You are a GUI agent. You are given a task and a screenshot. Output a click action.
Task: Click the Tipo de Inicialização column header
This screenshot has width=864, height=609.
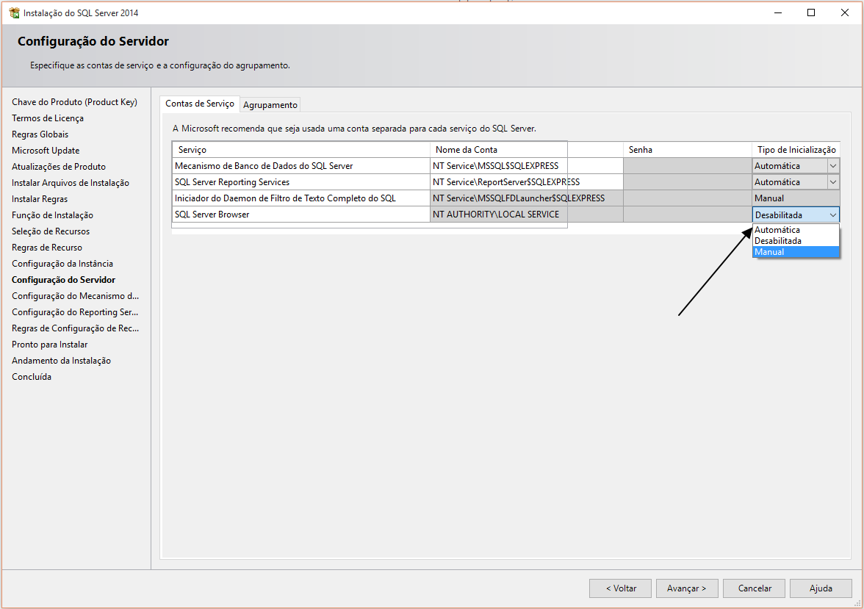pyautogui.click(x=796, y=149)
